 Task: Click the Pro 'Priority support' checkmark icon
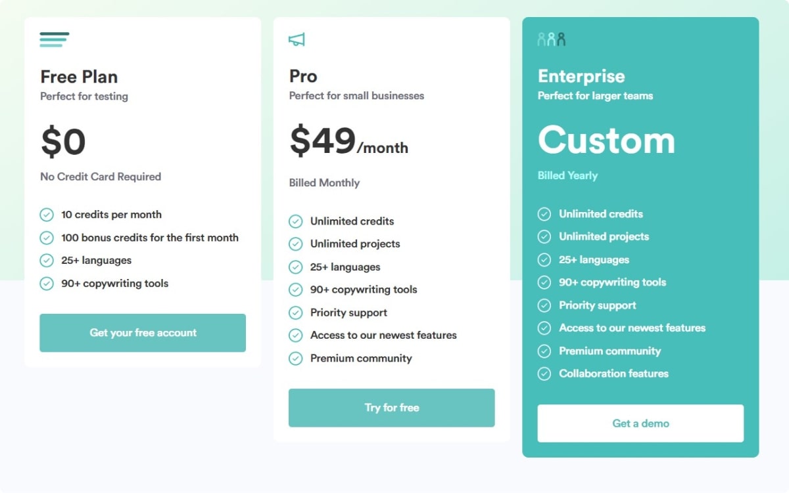(x=296, y=312)
